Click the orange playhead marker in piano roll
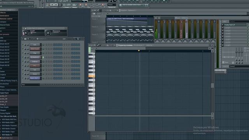 [x=139, y=51]
